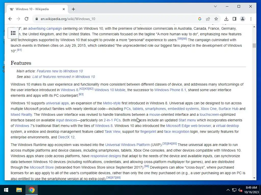Close the Windows 10 - Wikipedia tab

point(63,9)
